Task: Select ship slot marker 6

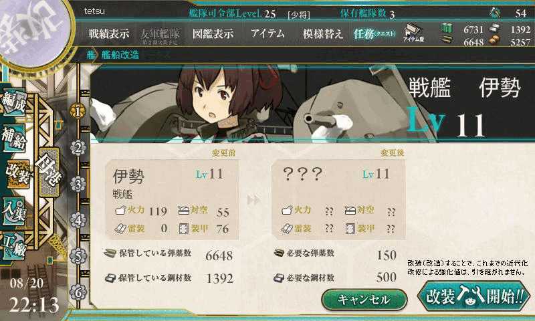Action: [78, 293]
